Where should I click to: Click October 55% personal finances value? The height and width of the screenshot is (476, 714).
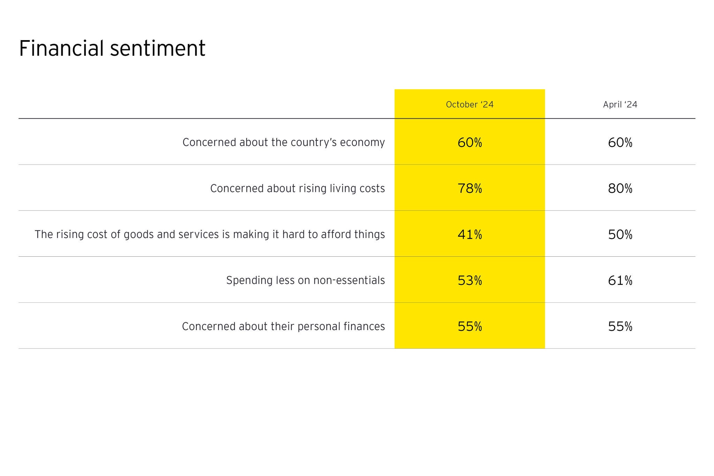[x=470, y=326]
